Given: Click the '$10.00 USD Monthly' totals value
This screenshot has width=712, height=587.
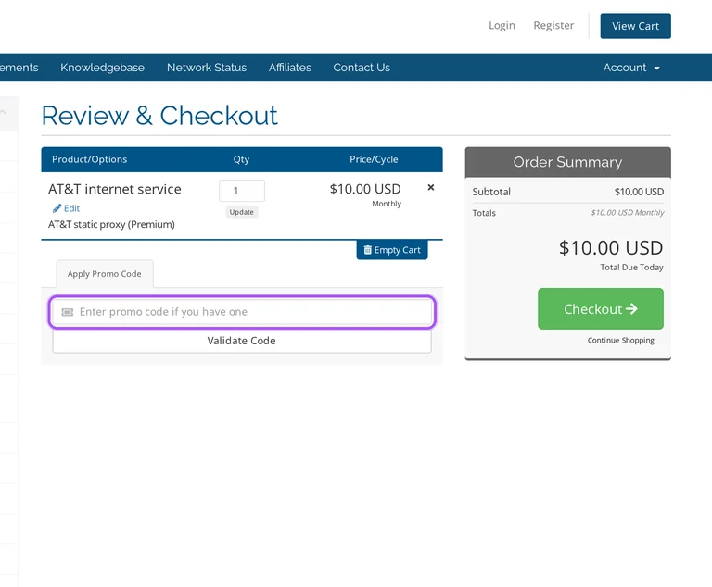Looking at the screenshot, I should [627, 213].
